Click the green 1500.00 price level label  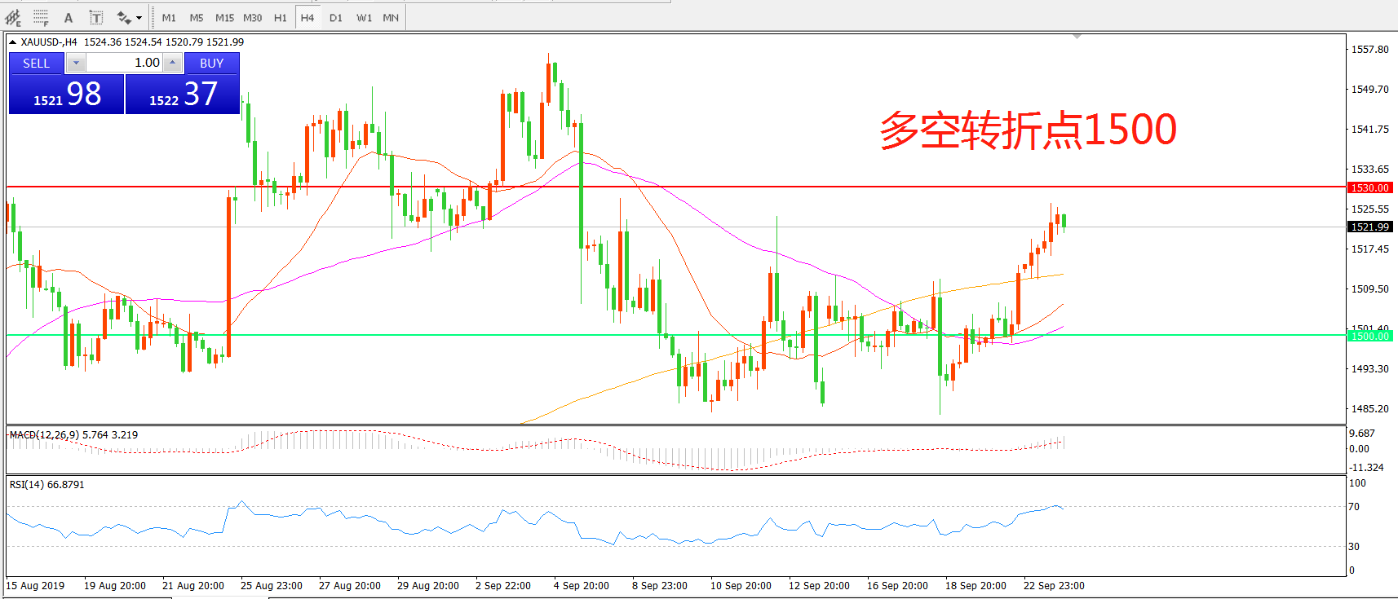tap(1369, 336)
